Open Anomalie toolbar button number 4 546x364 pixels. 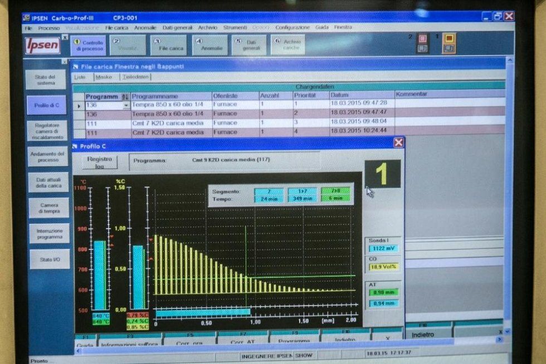tap(209, 45)
